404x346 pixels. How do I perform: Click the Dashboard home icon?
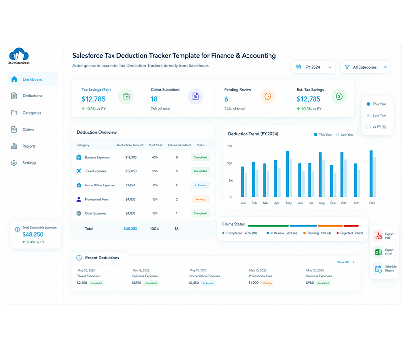(x=14, y=79)
